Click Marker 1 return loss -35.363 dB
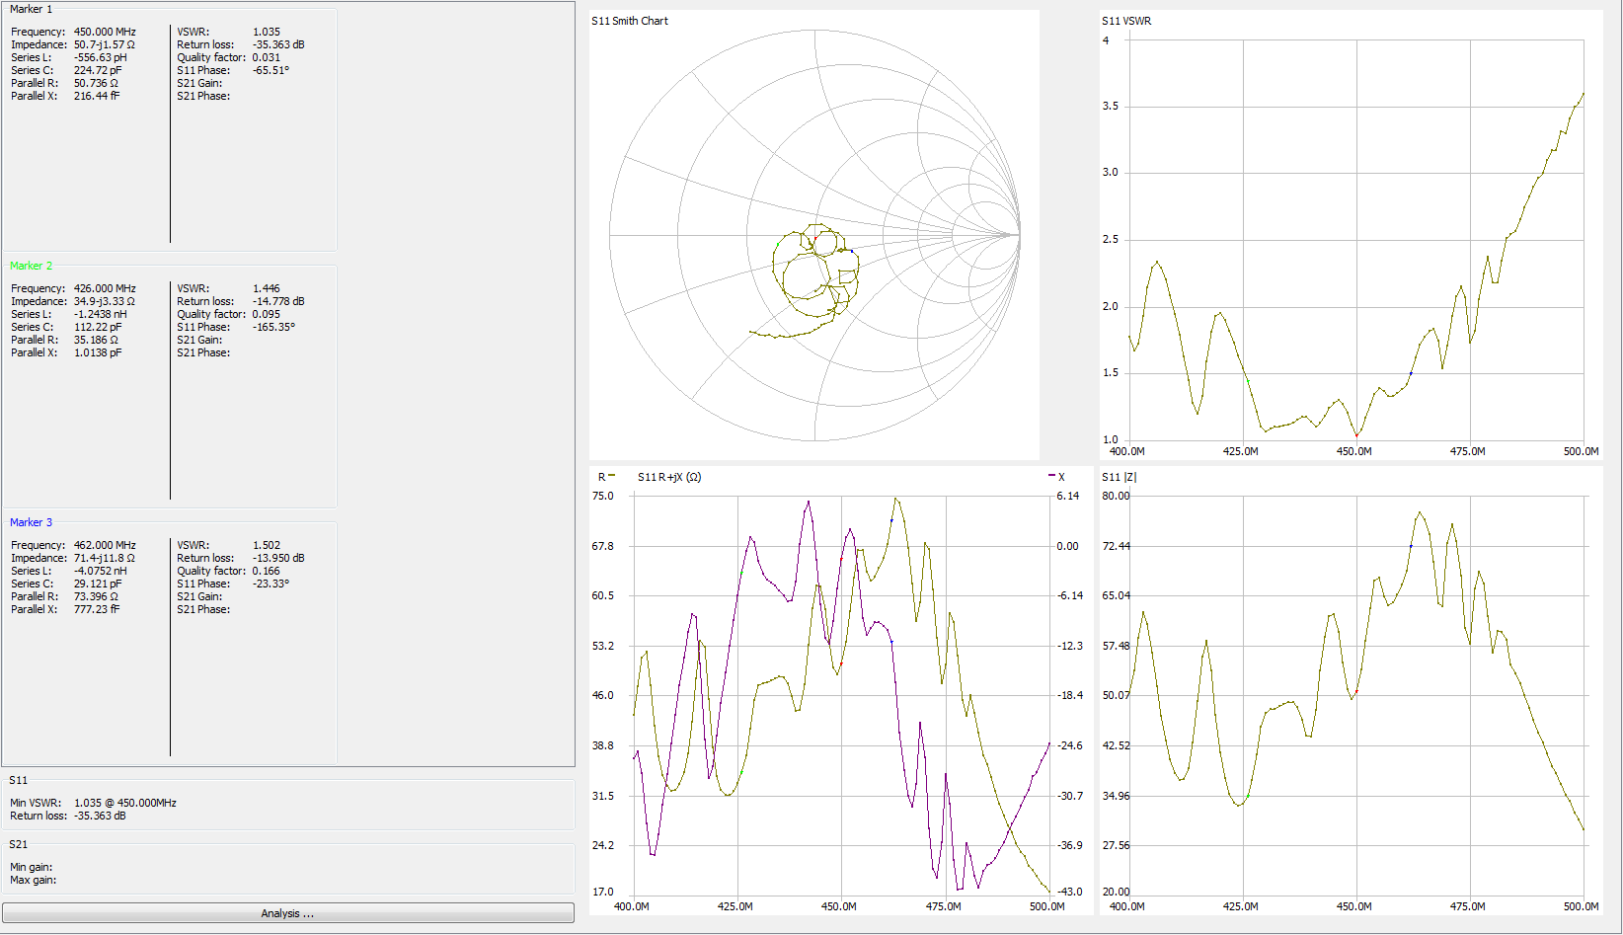This screenshot has width=1623, height=935. pyautogui.click(x=278, y=44)
